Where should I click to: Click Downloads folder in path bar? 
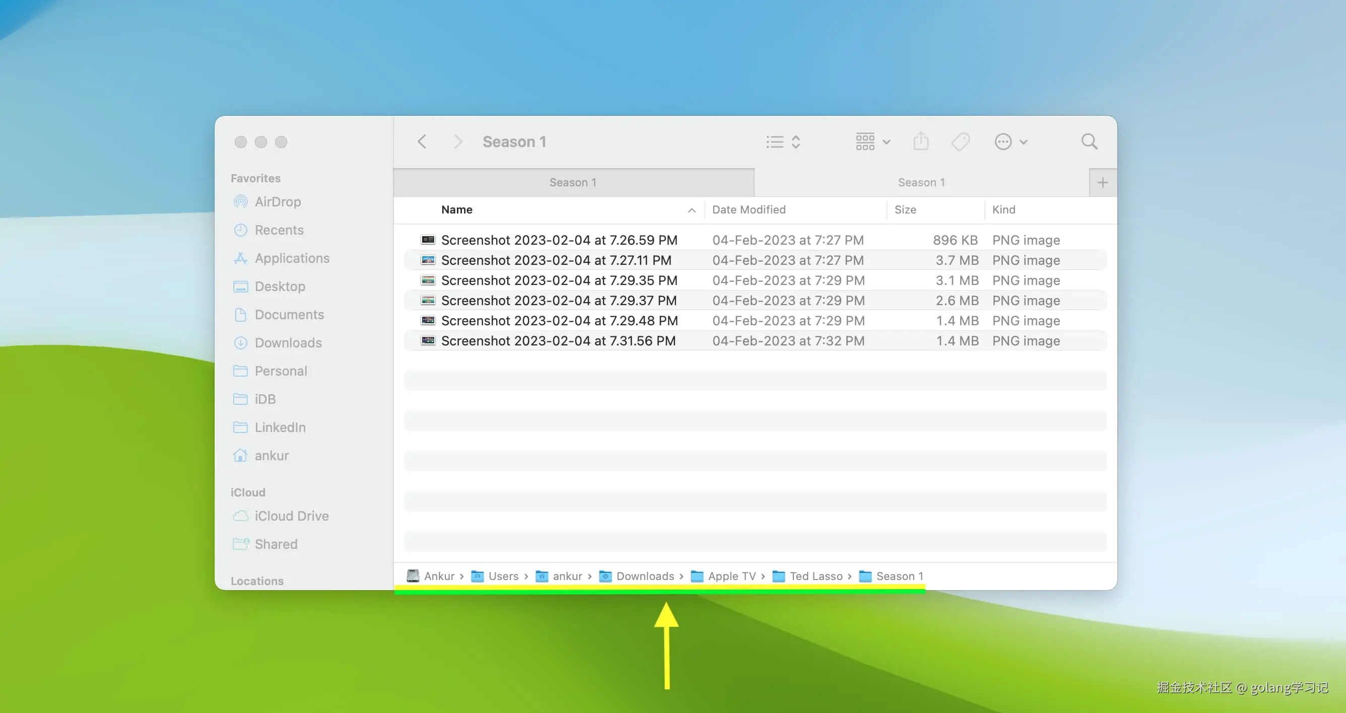(644, 576)
